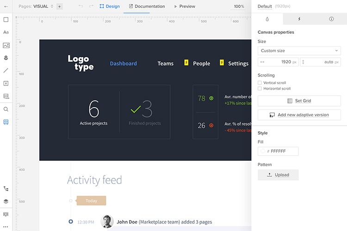Viewport: 347px width, 231px height.
Task: Select the 78 statistic value
Action: [x=201, y=98]
